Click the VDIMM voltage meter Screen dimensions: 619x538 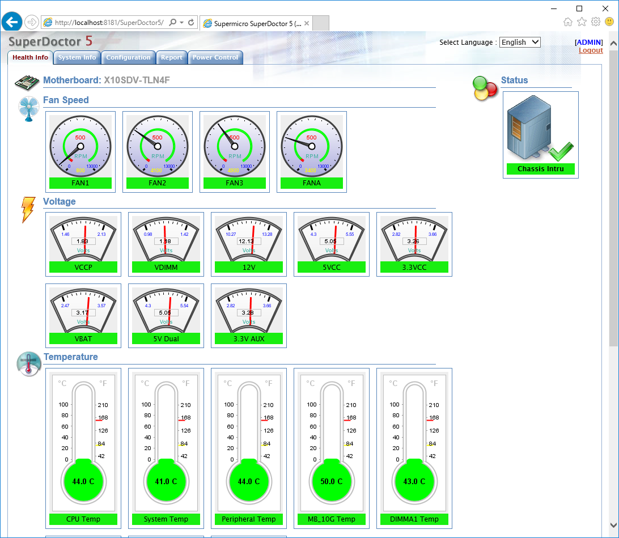pos(166,239)
